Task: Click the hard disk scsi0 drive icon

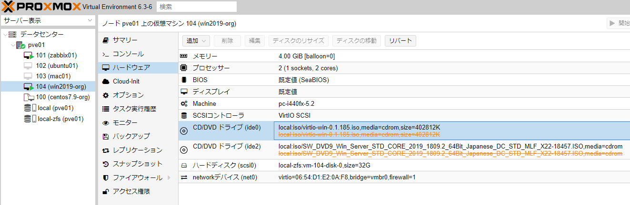Action: coord(184,166)
